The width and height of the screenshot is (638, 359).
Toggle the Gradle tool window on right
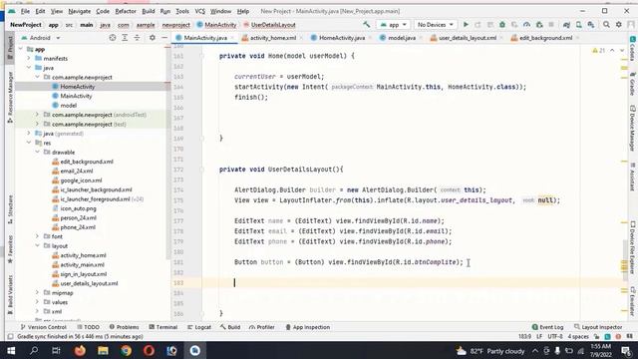[x=633, y=84]
